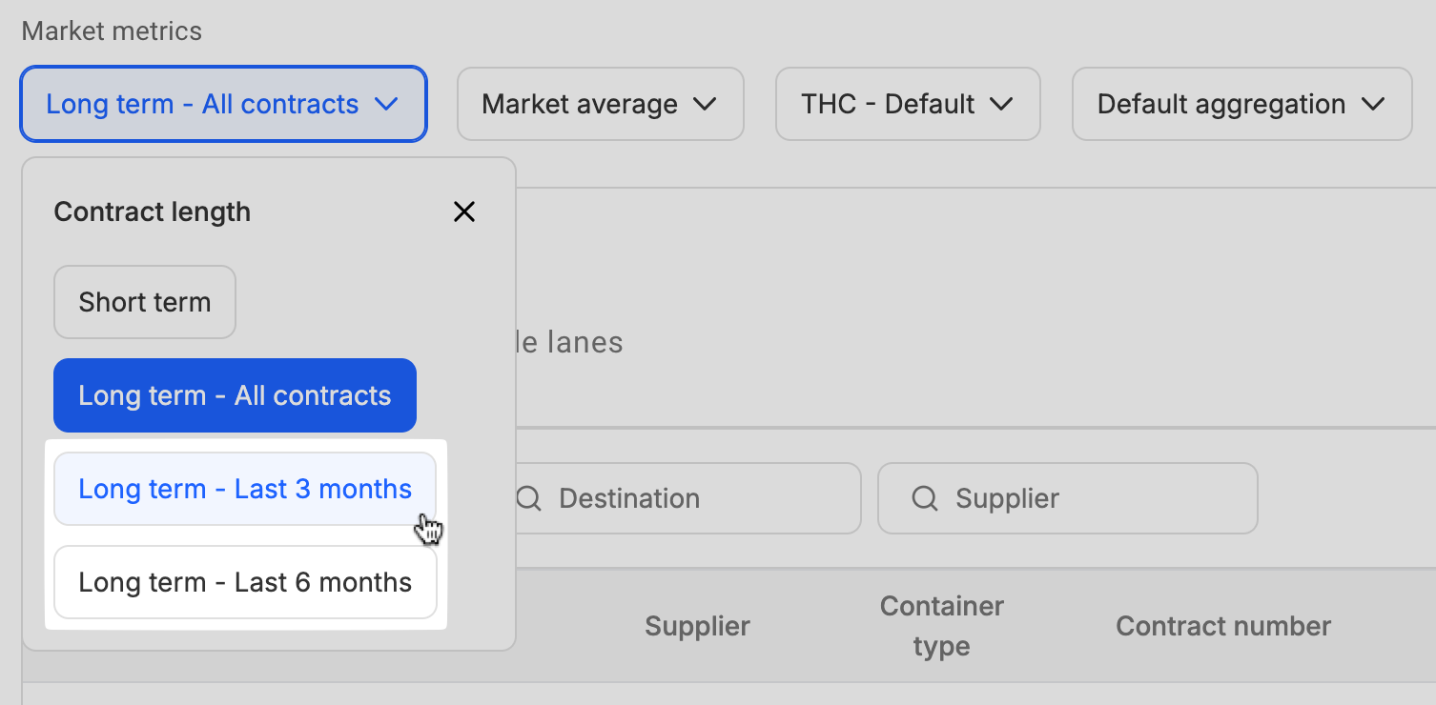Select the Short term option
The width and height of the screenshot is (1436, 705).
[145, 302]
